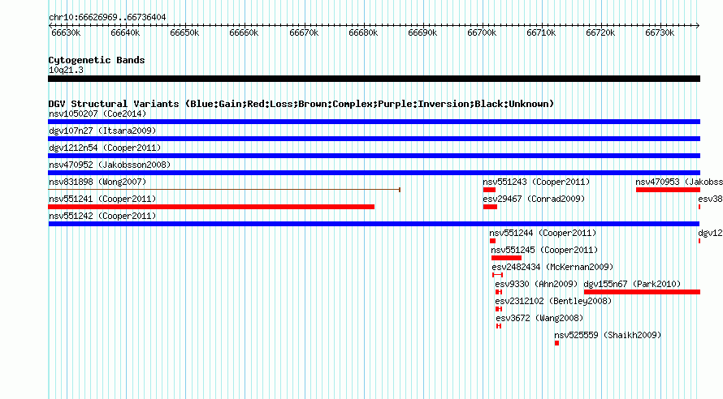Select the red glyph under esv9330
This screenshot has height=399, width=723.
point(499,292)
